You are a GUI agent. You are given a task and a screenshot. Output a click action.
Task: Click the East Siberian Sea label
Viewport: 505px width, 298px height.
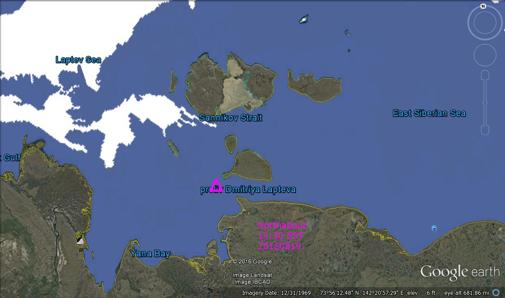429,114
